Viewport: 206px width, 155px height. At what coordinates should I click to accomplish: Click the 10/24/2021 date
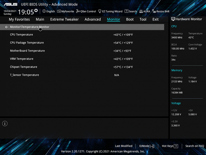coord(10,11)
